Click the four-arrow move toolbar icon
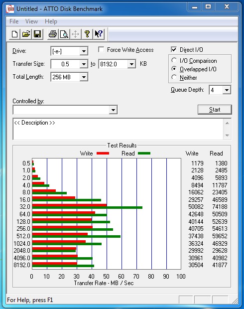The height and width of the screenshot is (309, 244). [75, 34]
